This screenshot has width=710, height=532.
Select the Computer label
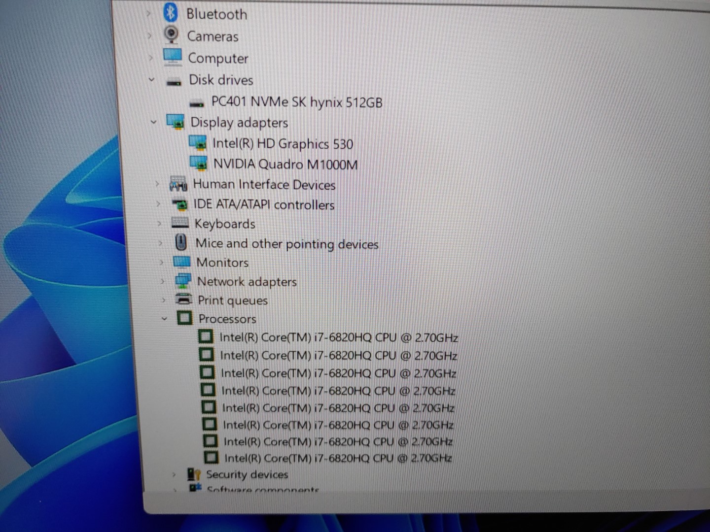(x=218, y=58)
